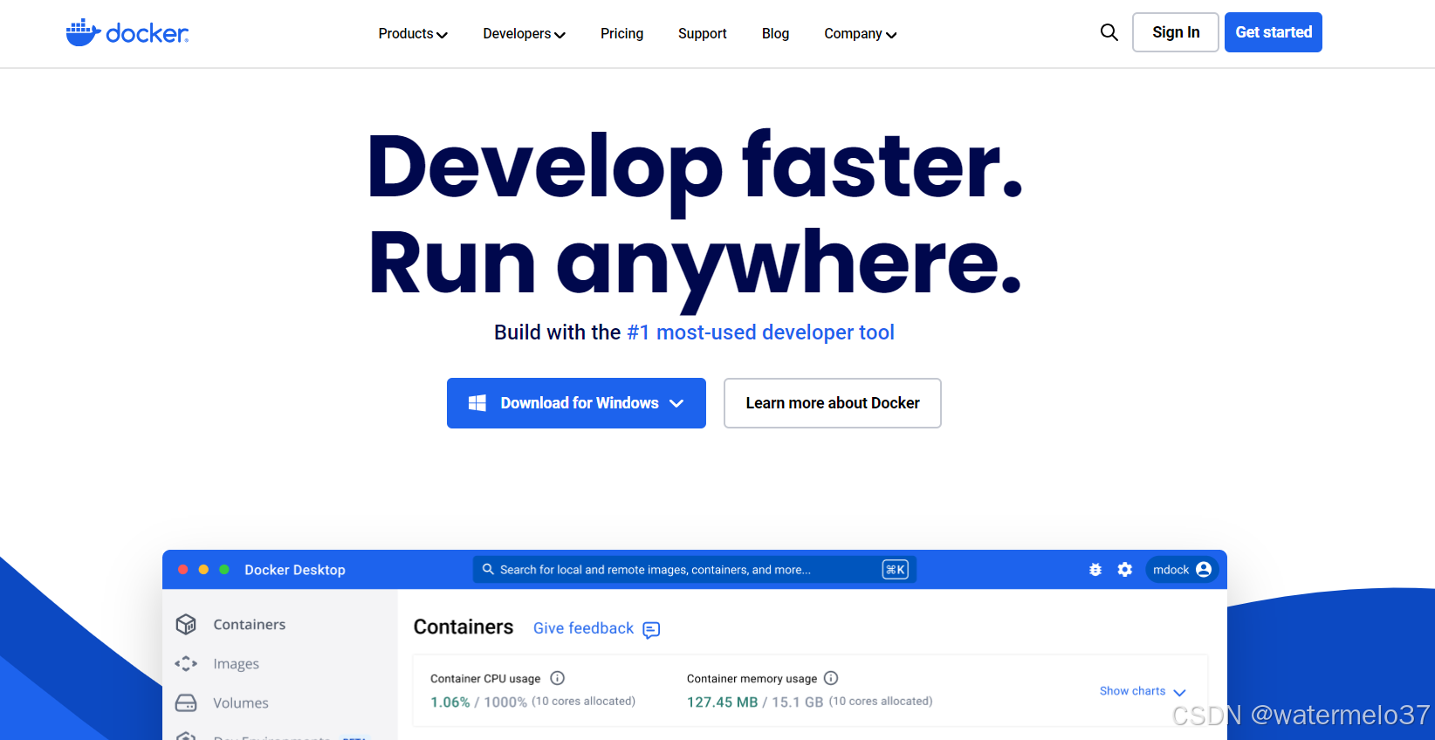Open Docker Desktop settings gear icon
Image resolution: width=1435 pixels, height=740 pixels.
pos(1125,570)
